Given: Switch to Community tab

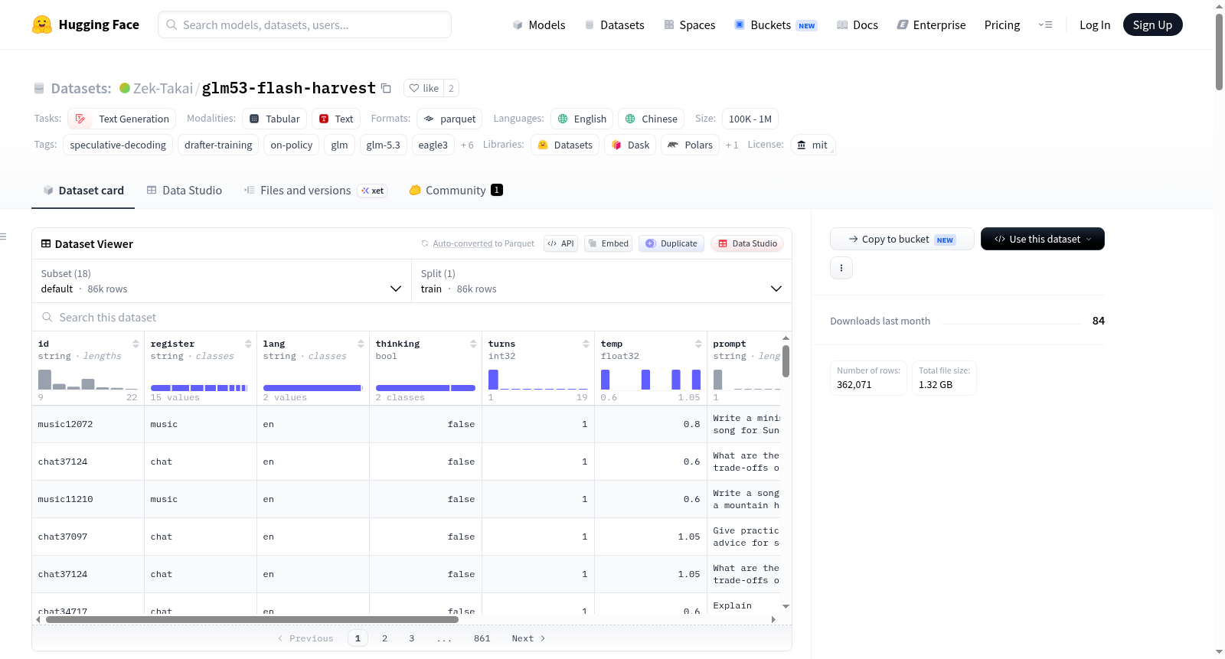Looking at the screenshot, I should coord(456,190).
